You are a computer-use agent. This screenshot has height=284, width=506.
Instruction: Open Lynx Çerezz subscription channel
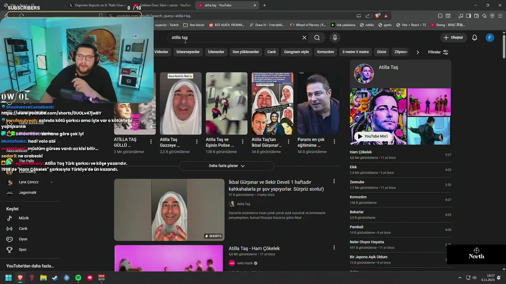pyautogui.click(x=28, y=182)
